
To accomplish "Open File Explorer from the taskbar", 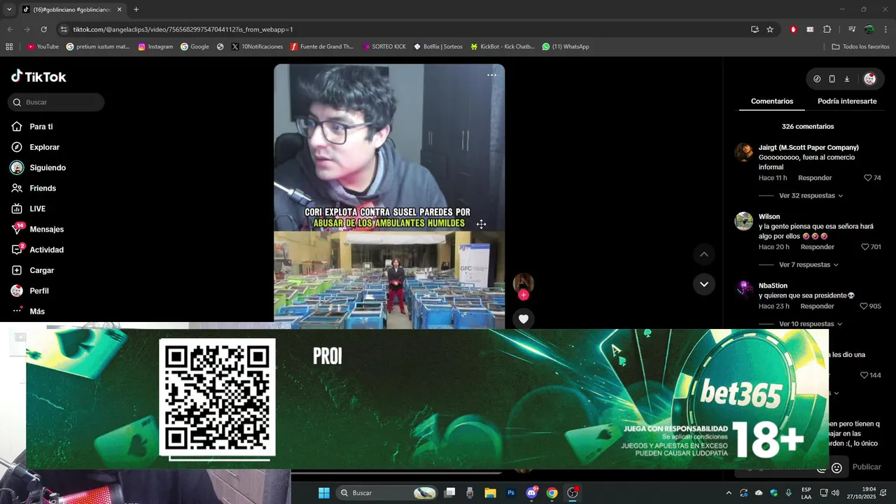I will pos(490,493).
